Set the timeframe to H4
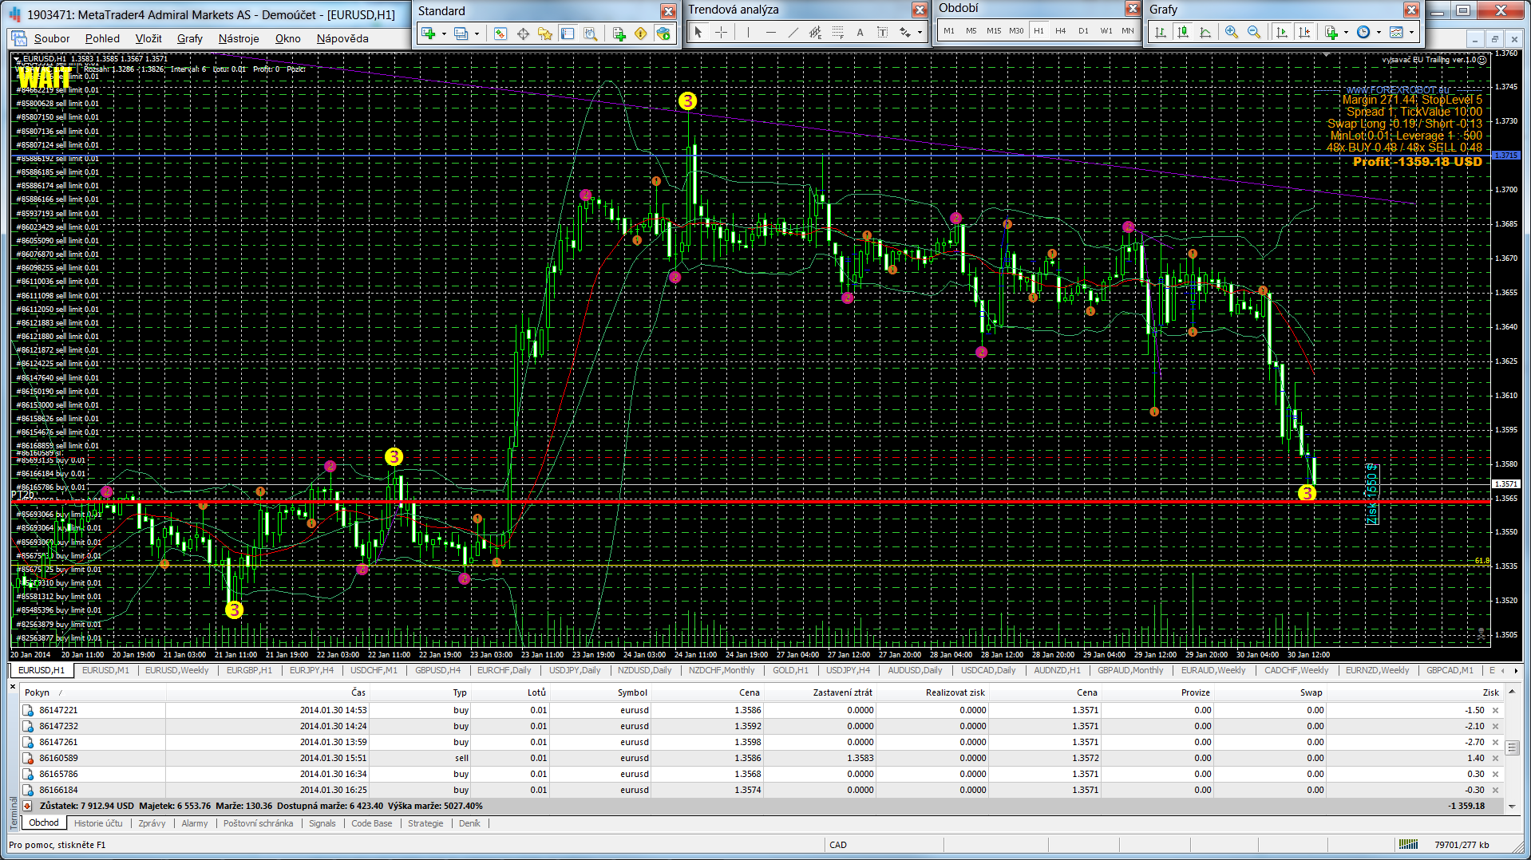 click(1061, 31)
